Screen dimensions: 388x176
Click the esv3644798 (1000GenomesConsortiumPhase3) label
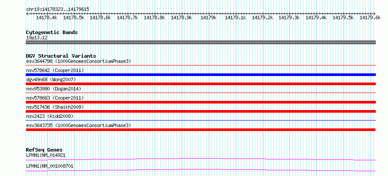pos(78,61)
